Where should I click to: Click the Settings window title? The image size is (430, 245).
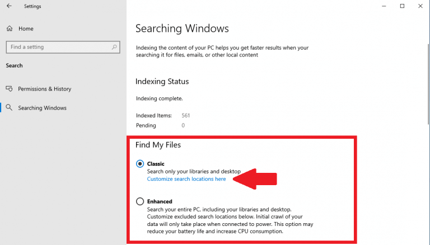click(x=32, y=6)
